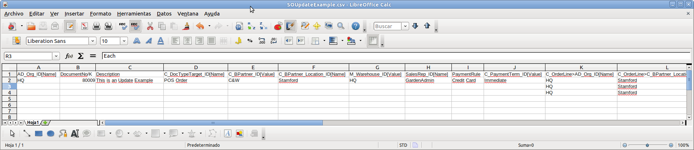Undo the last action
The height and width of the screenshot is (150, 694).
click(200, 26)
